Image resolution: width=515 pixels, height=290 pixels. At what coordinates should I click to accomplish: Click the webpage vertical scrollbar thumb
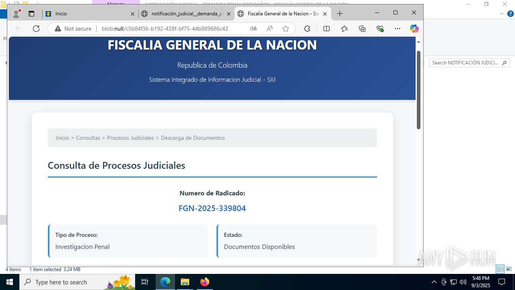click(418, 90)
